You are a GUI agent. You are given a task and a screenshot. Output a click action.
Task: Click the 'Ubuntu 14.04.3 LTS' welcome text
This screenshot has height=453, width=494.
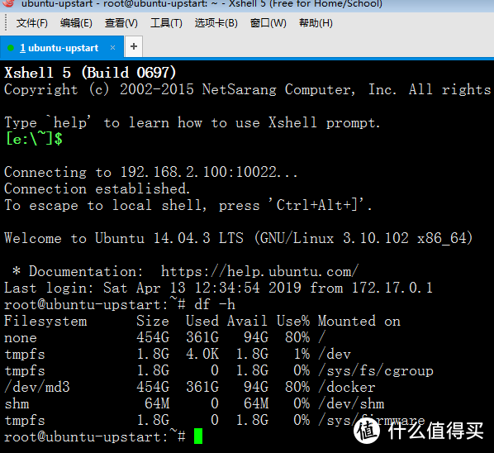tap(169, 238)
